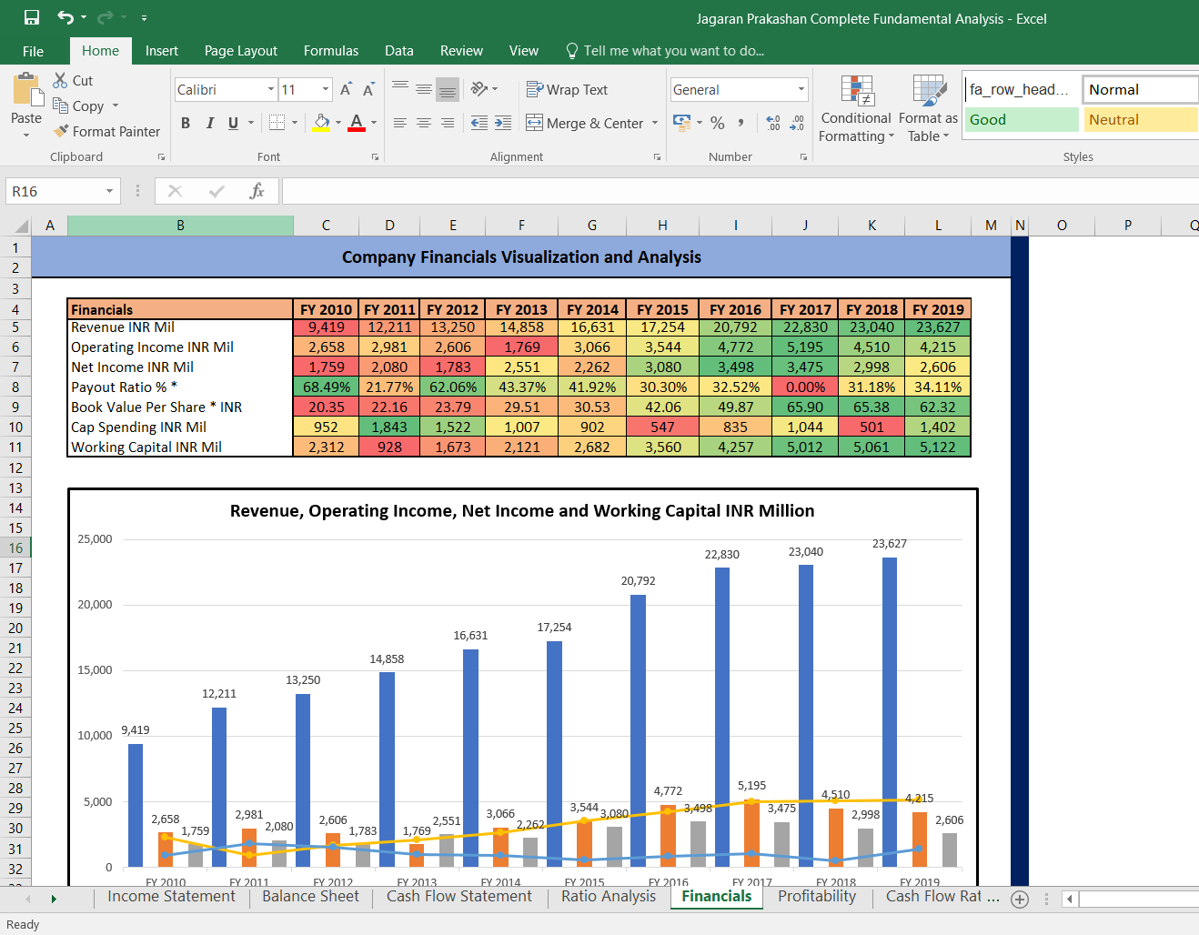Open the font size dropdown
This screenshot has height=935, width=1199.
coord(326,89)
